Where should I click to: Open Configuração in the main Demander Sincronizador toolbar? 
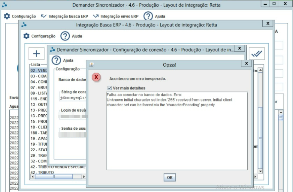tap(24, 16)
